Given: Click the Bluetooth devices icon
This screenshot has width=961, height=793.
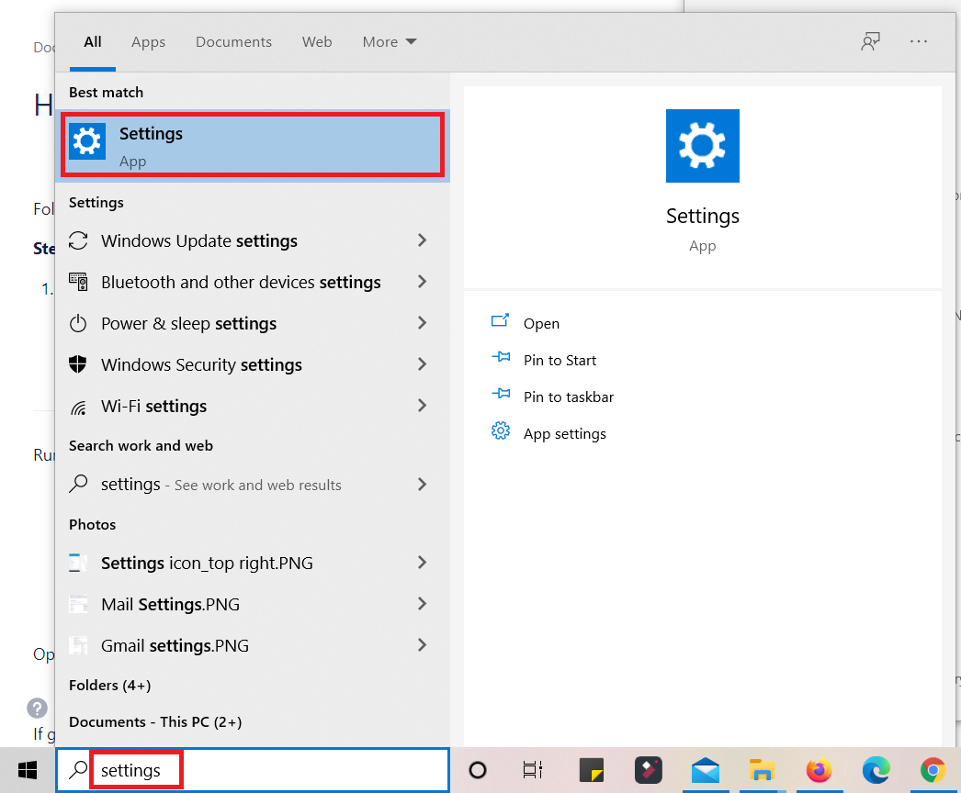Looking at the screenshot, I should (78, 282).
